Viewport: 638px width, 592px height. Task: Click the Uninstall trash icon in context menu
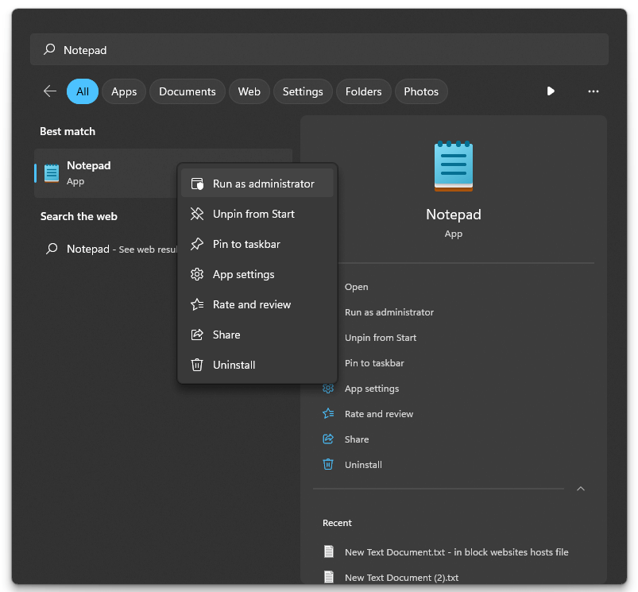198,366
